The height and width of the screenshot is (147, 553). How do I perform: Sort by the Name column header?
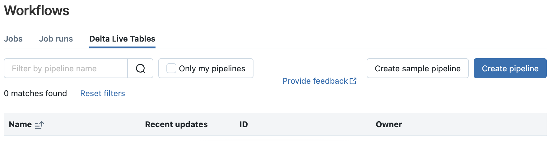(21, 124)
